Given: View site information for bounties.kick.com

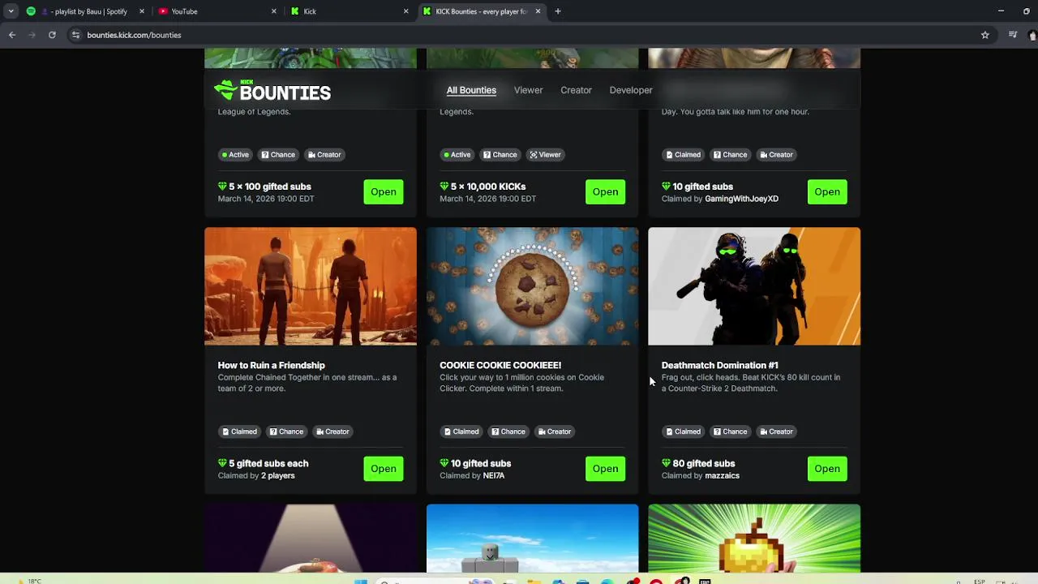Looking at the screenshot, I should [x=75, y=35].
